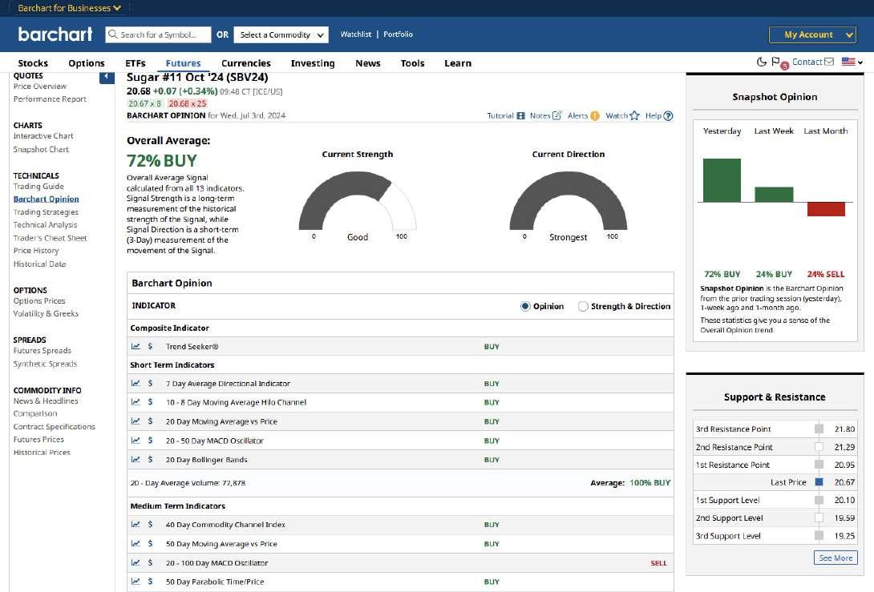
Task: Collapse sidebar with the blue arrow button
Action: (x=107, y=77)
